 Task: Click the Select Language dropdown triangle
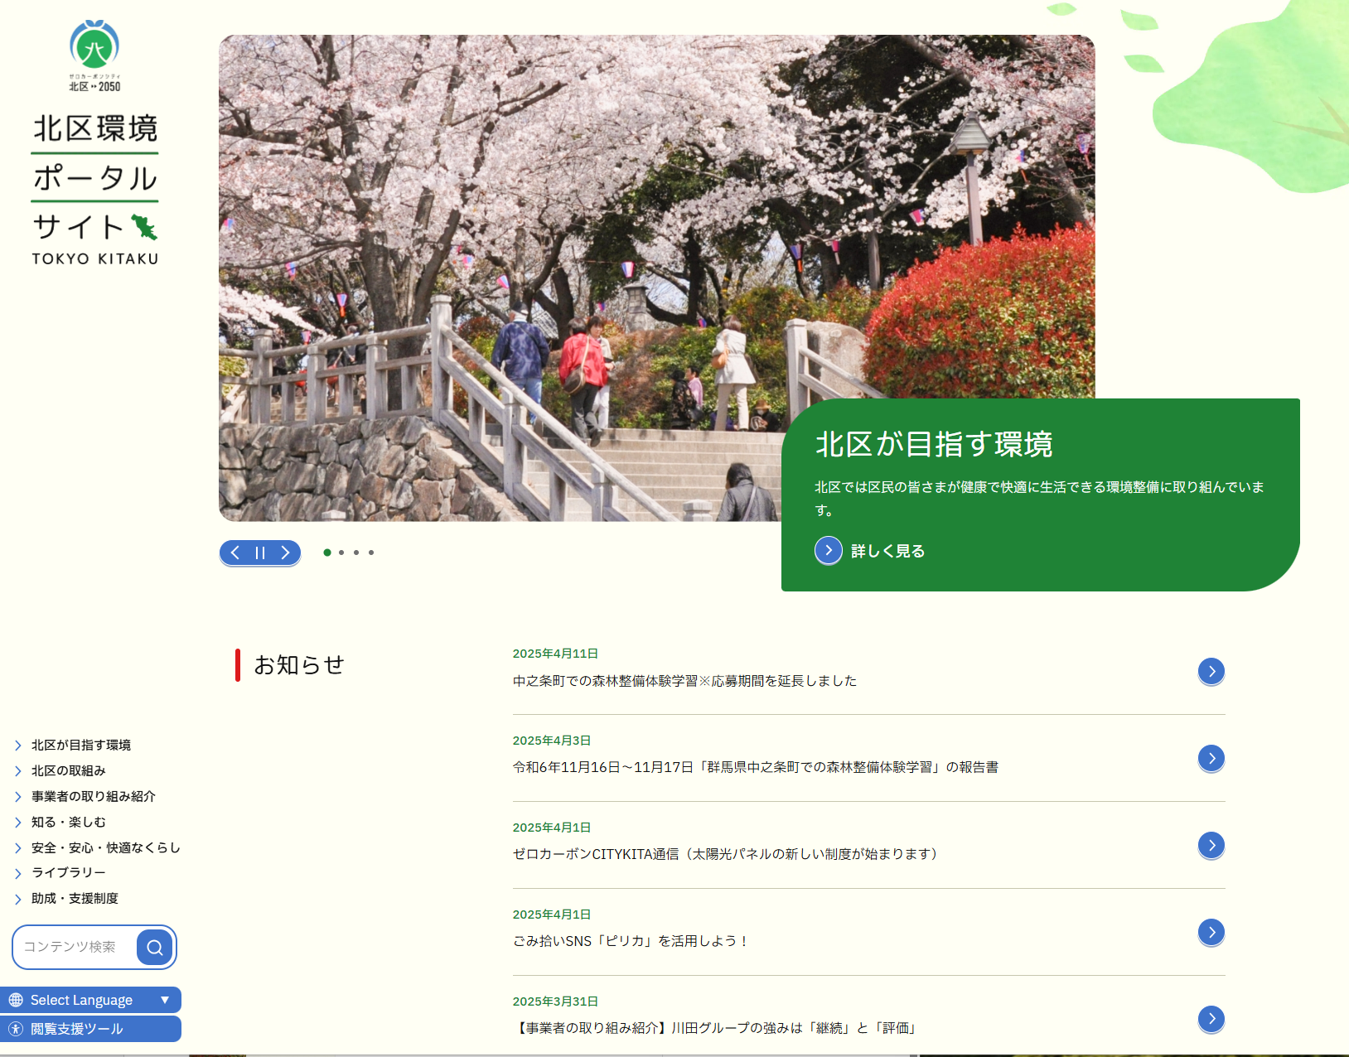click(x=165, y=1000)
